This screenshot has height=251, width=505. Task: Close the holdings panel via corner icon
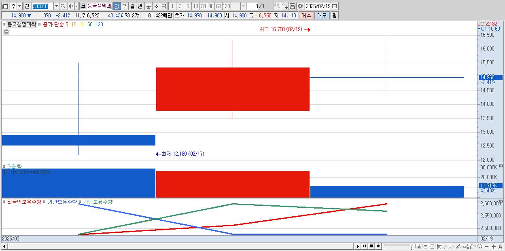pos(501,201)
